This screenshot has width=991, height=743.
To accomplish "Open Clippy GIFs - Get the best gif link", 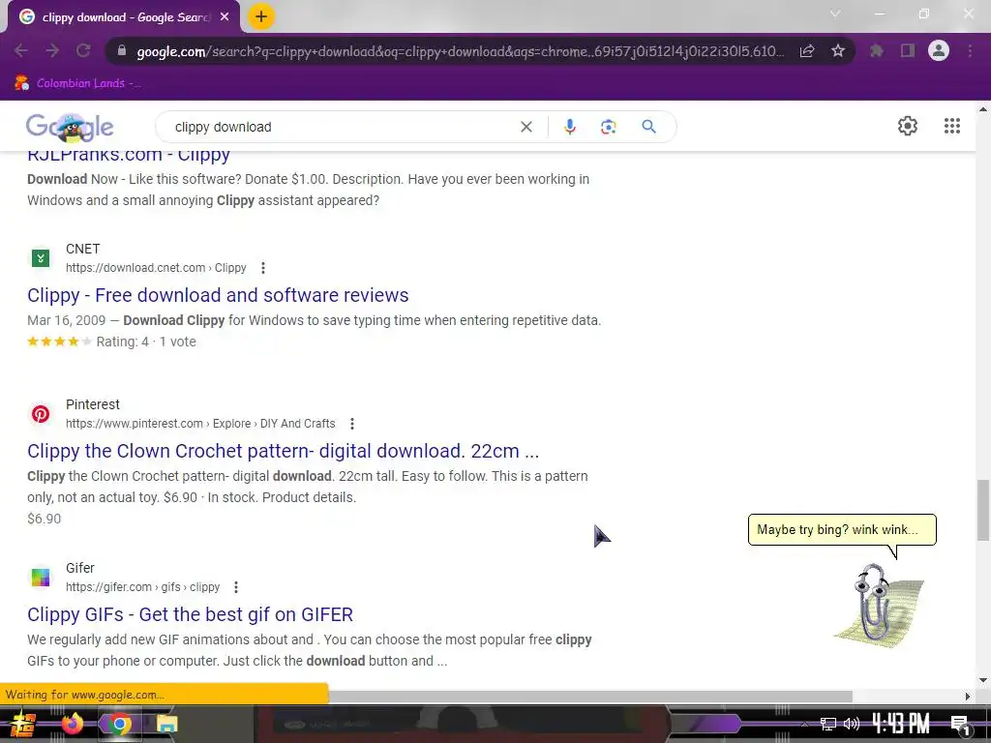I will click(x=191, y=614).
